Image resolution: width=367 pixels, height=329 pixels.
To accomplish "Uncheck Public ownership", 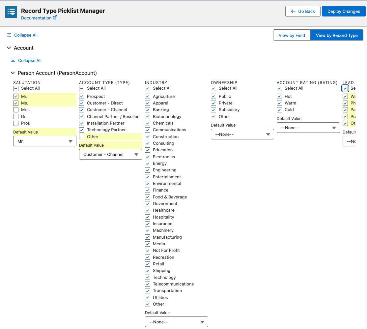I will point(213,96).
